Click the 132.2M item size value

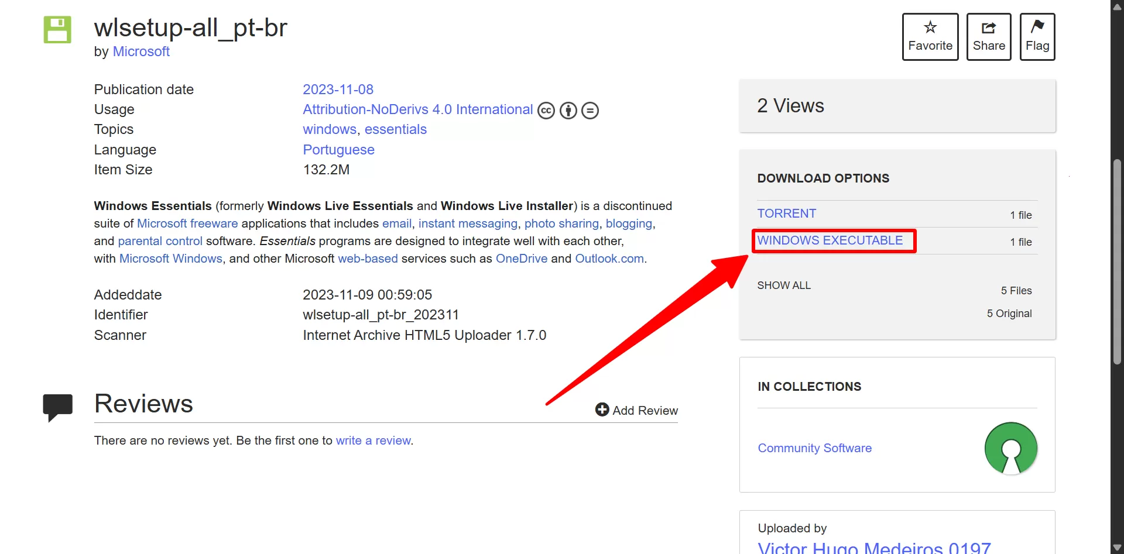(x=326, y=170)
